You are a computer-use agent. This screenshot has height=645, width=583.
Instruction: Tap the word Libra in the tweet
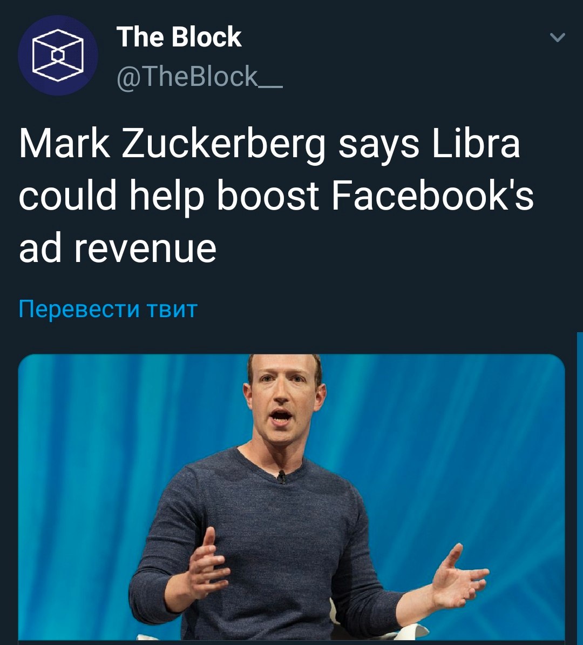click(x=476, y=144)
